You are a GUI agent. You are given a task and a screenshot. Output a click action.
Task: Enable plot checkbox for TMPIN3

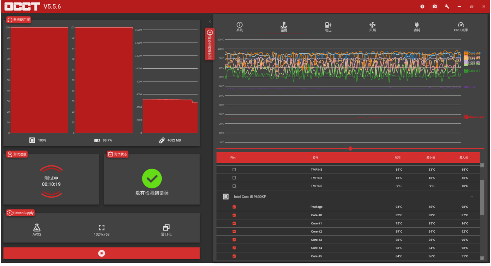tap(234, 170)
